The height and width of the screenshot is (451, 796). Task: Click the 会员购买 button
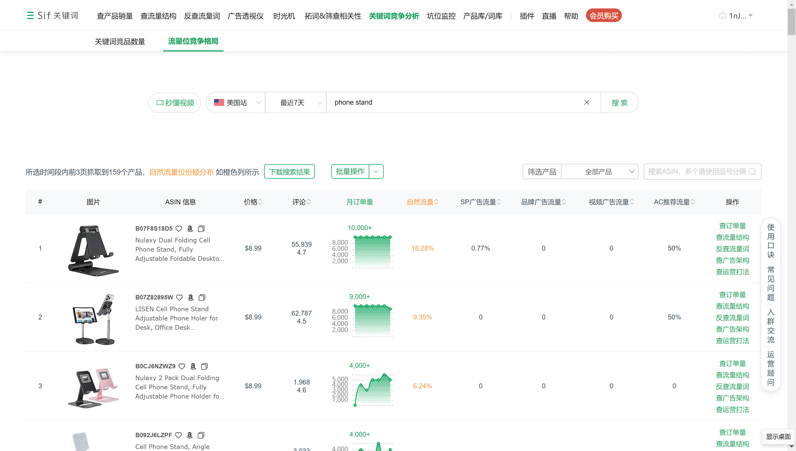coord(604,16)
